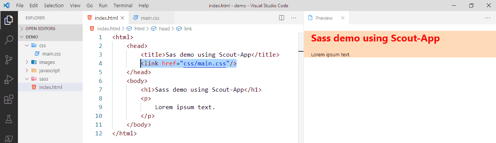The width and height of the screenshot is (496, 143).
Task: Open the Selection menu
Action: [54, 6]
